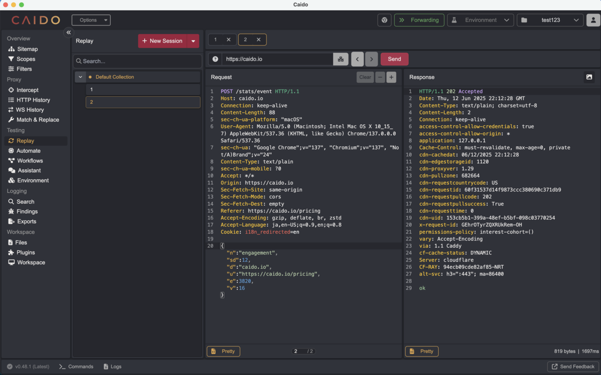Click Default Collection label

(115, 77)
